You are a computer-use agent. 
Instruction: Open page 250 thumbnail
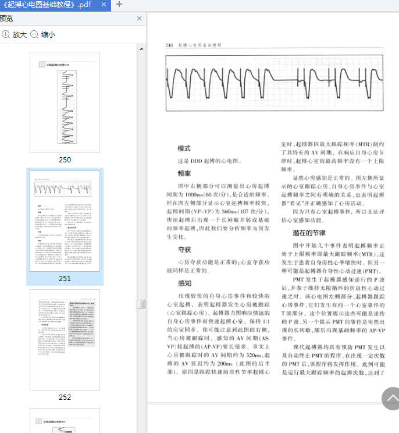(65, 102)
